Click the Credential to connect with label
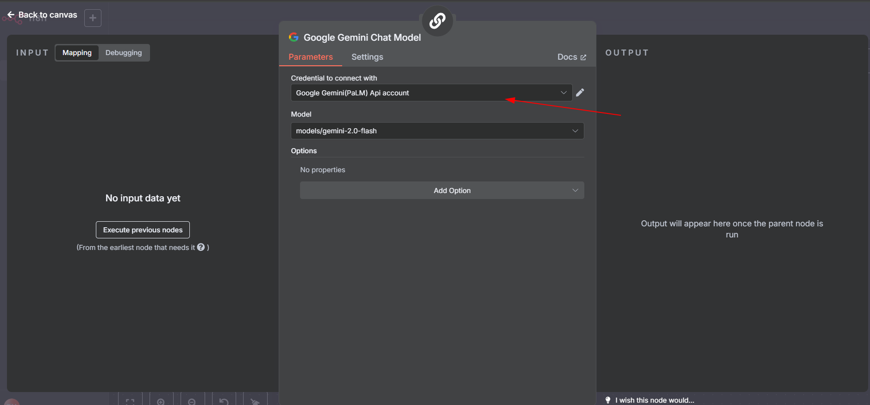This screenshot has height=405, width=870. click(334, 78)
